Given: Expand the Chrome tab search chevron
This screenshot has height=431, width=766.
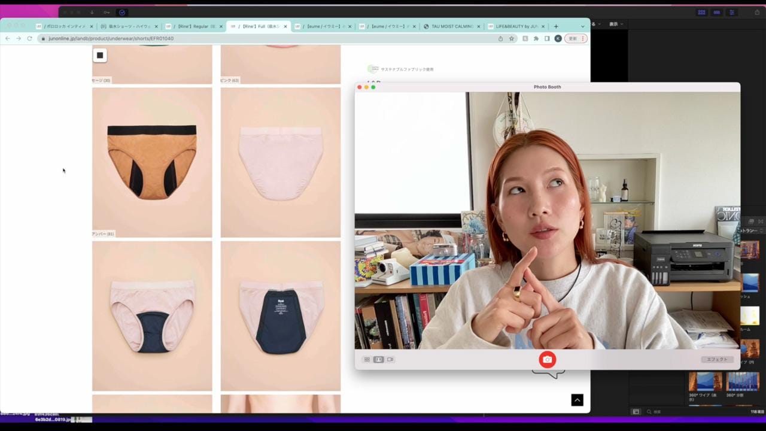Looking at the screenshot, I should (x=582, y=26).
